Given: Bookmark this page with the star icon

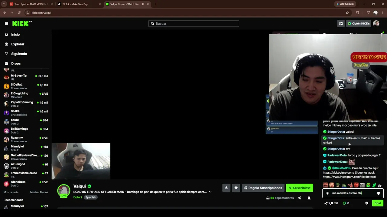Looking at the screenshot, I should 347,13.
